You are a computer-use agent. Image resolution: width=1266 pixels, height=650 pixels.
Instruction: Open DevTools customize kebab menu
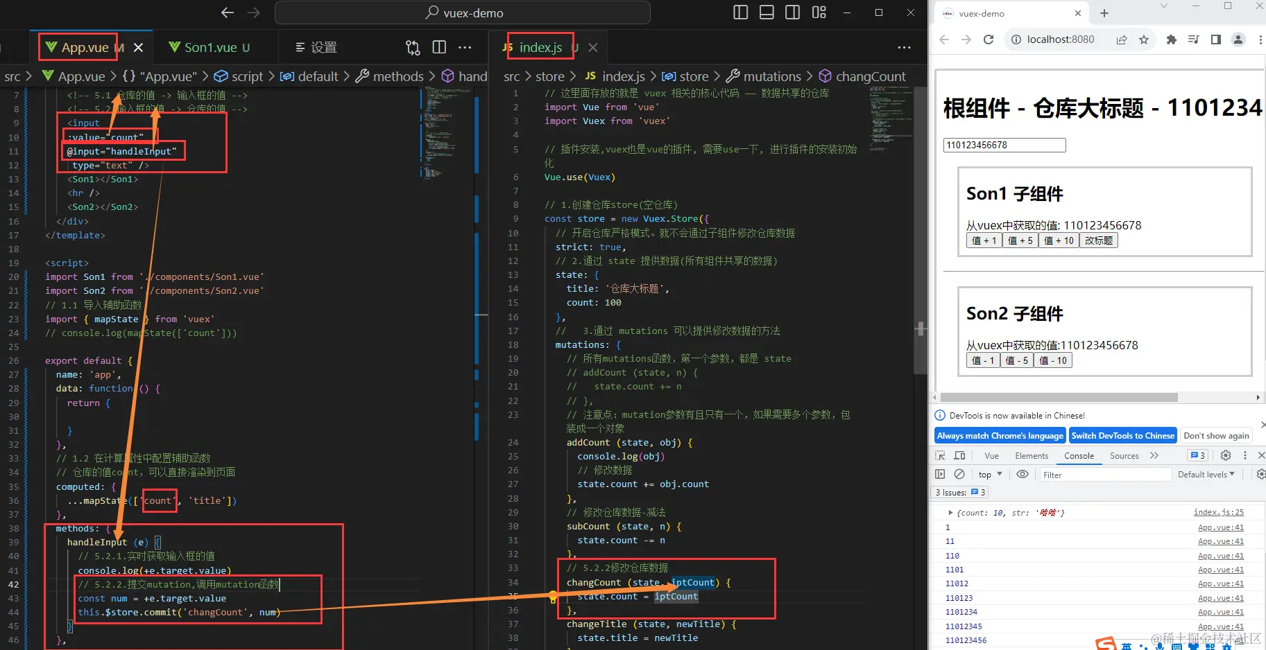coord(1245,455)
